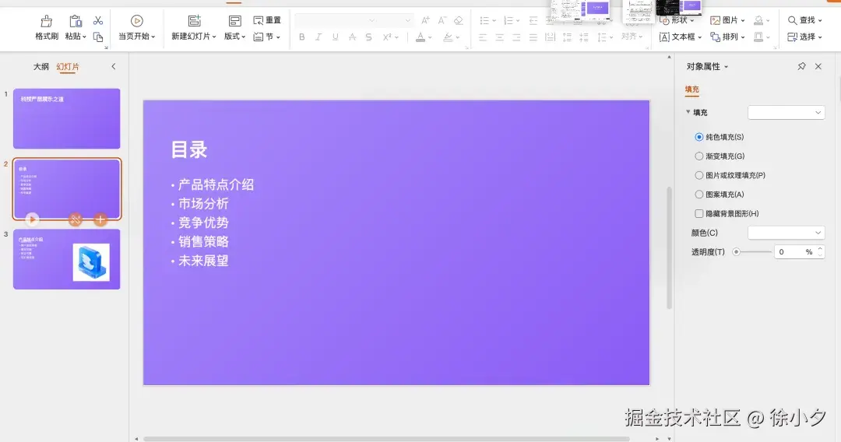
Task: Click the 目录 title on the slide
Action: click(x=188, y=149)
